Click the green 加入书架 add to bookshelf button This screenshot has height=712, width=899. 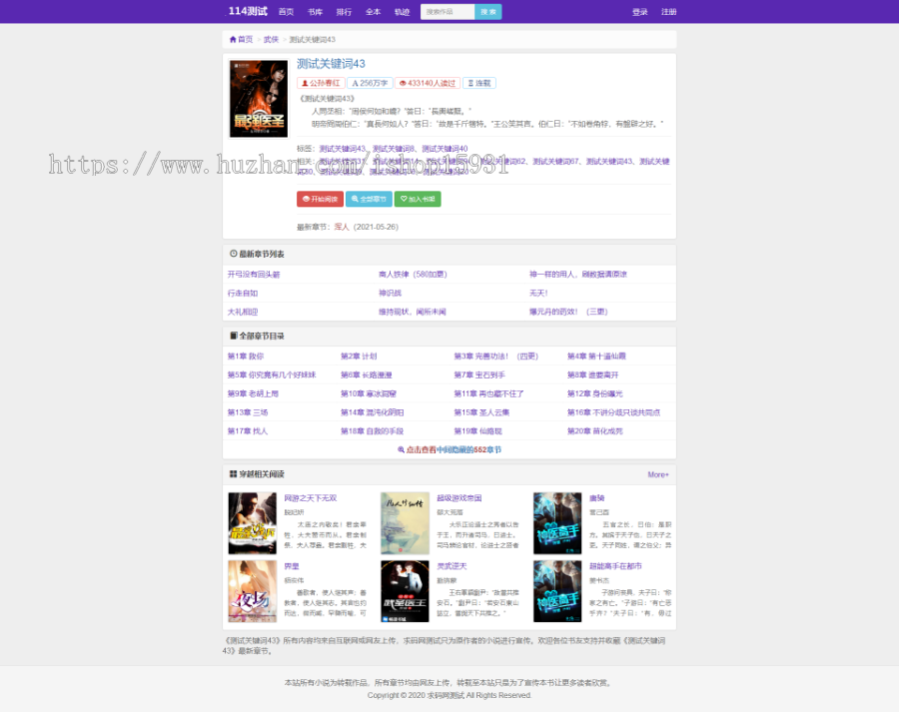click(418, 199)
